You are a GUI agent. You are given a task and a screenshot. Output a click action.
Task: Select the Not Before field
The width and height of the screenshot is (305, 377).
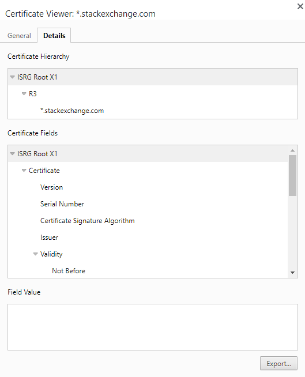(148, 271)
